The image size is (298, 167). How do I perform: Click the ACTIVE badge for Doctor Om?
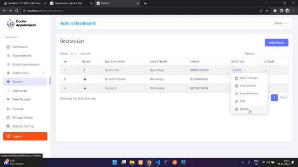(x=237, y=70)
